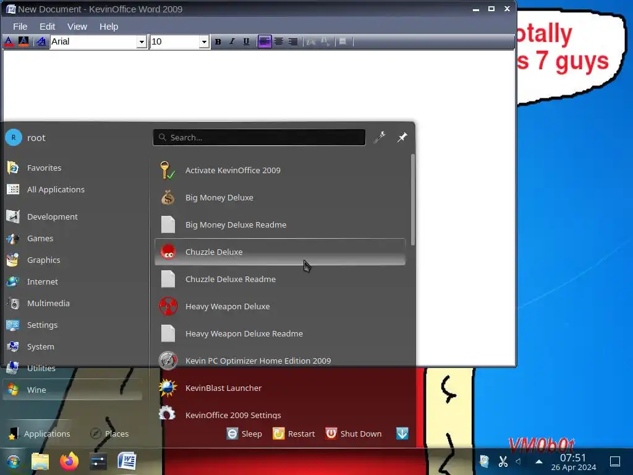Click the font color icon in Word toolbar
The width and height of the screenshot is (633, 475).
tap(9, 41)
